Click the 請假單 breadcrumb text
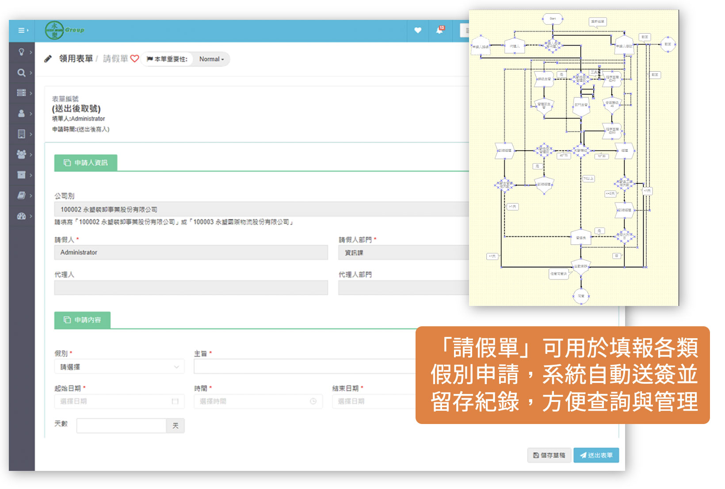The width and height of the screenshot is (725, 489). click(116, 59)
